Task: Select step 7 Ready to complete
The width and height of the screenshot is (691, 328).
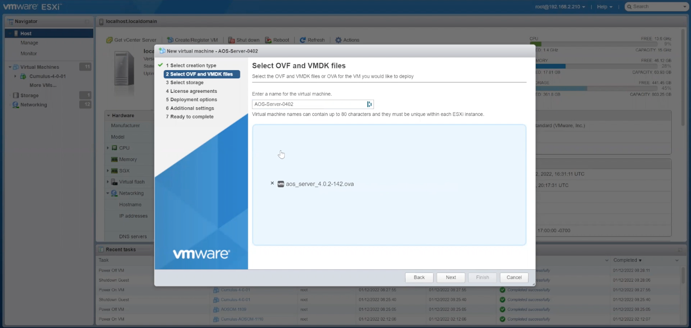Action: tap(190, 117)
